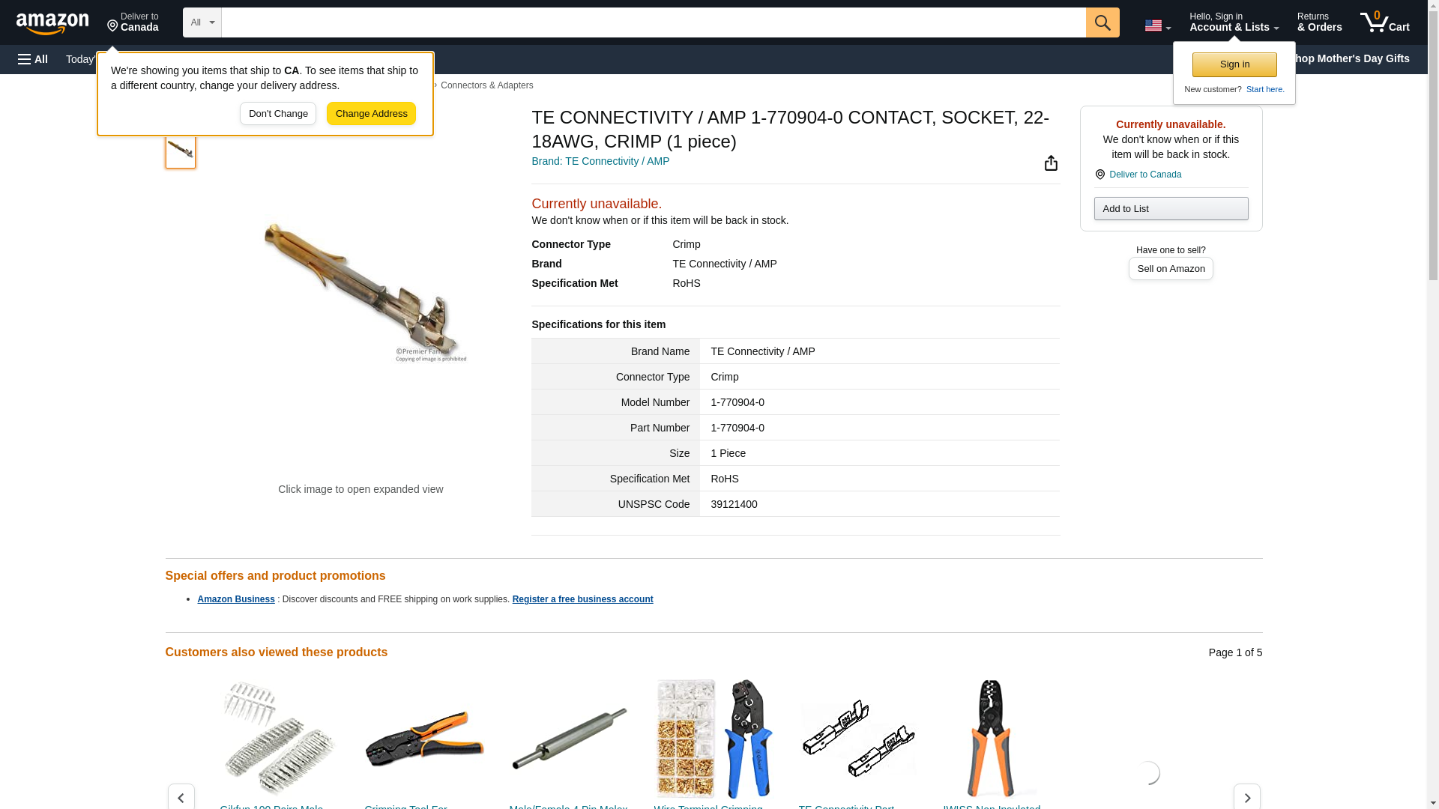The width and height of the screenshot is (1439, 809).
Task: Click the share icon beside product title
Action: pyautogui.click(x=1051, y=163)
